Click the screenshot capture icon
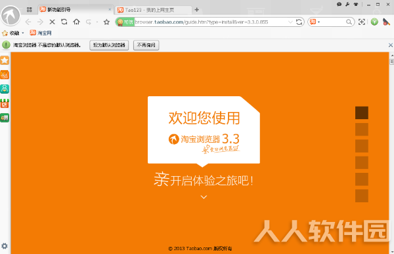The image size is (394, 254). point(362,22)
